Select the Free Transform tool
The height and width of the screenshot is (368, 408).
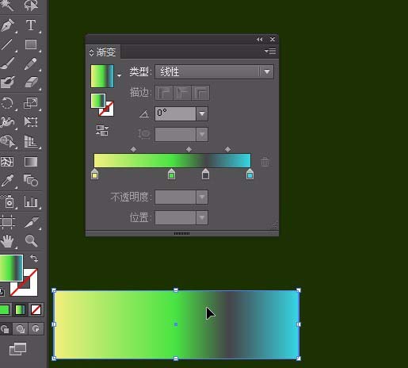click(31, 122)
